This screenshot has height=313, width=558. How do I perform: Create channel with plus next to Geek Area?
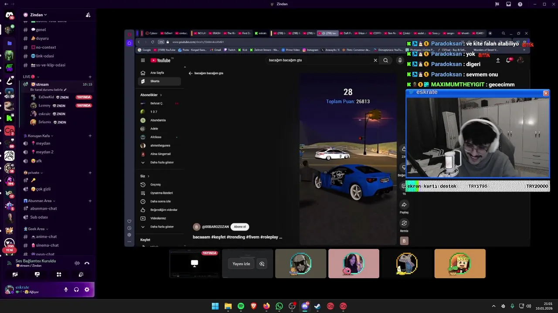click(x=90, y=229)
